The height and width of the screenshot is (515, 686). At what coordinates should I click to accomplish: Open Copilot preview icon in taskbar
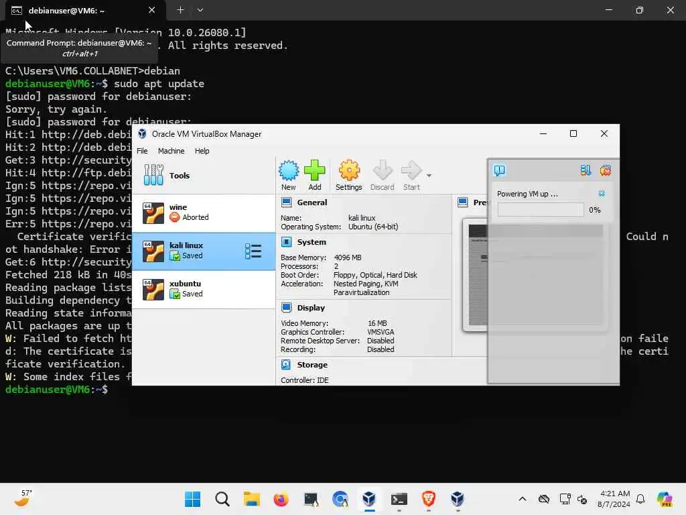(x=664, y=499)
